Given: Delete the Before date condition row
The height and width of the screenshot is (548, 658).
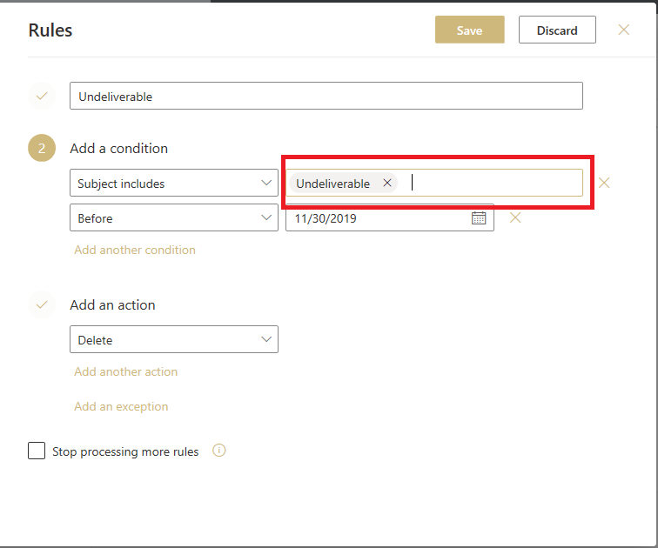Looking at the screenshot, I should 515,217.
